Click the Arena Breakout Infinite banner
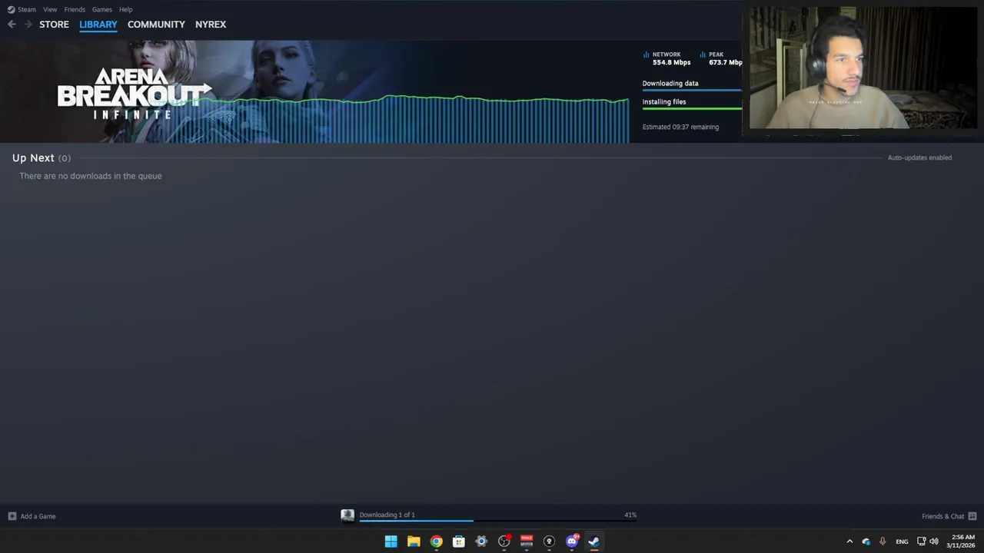This screenshot has height=553, width=984. (135, 92)
